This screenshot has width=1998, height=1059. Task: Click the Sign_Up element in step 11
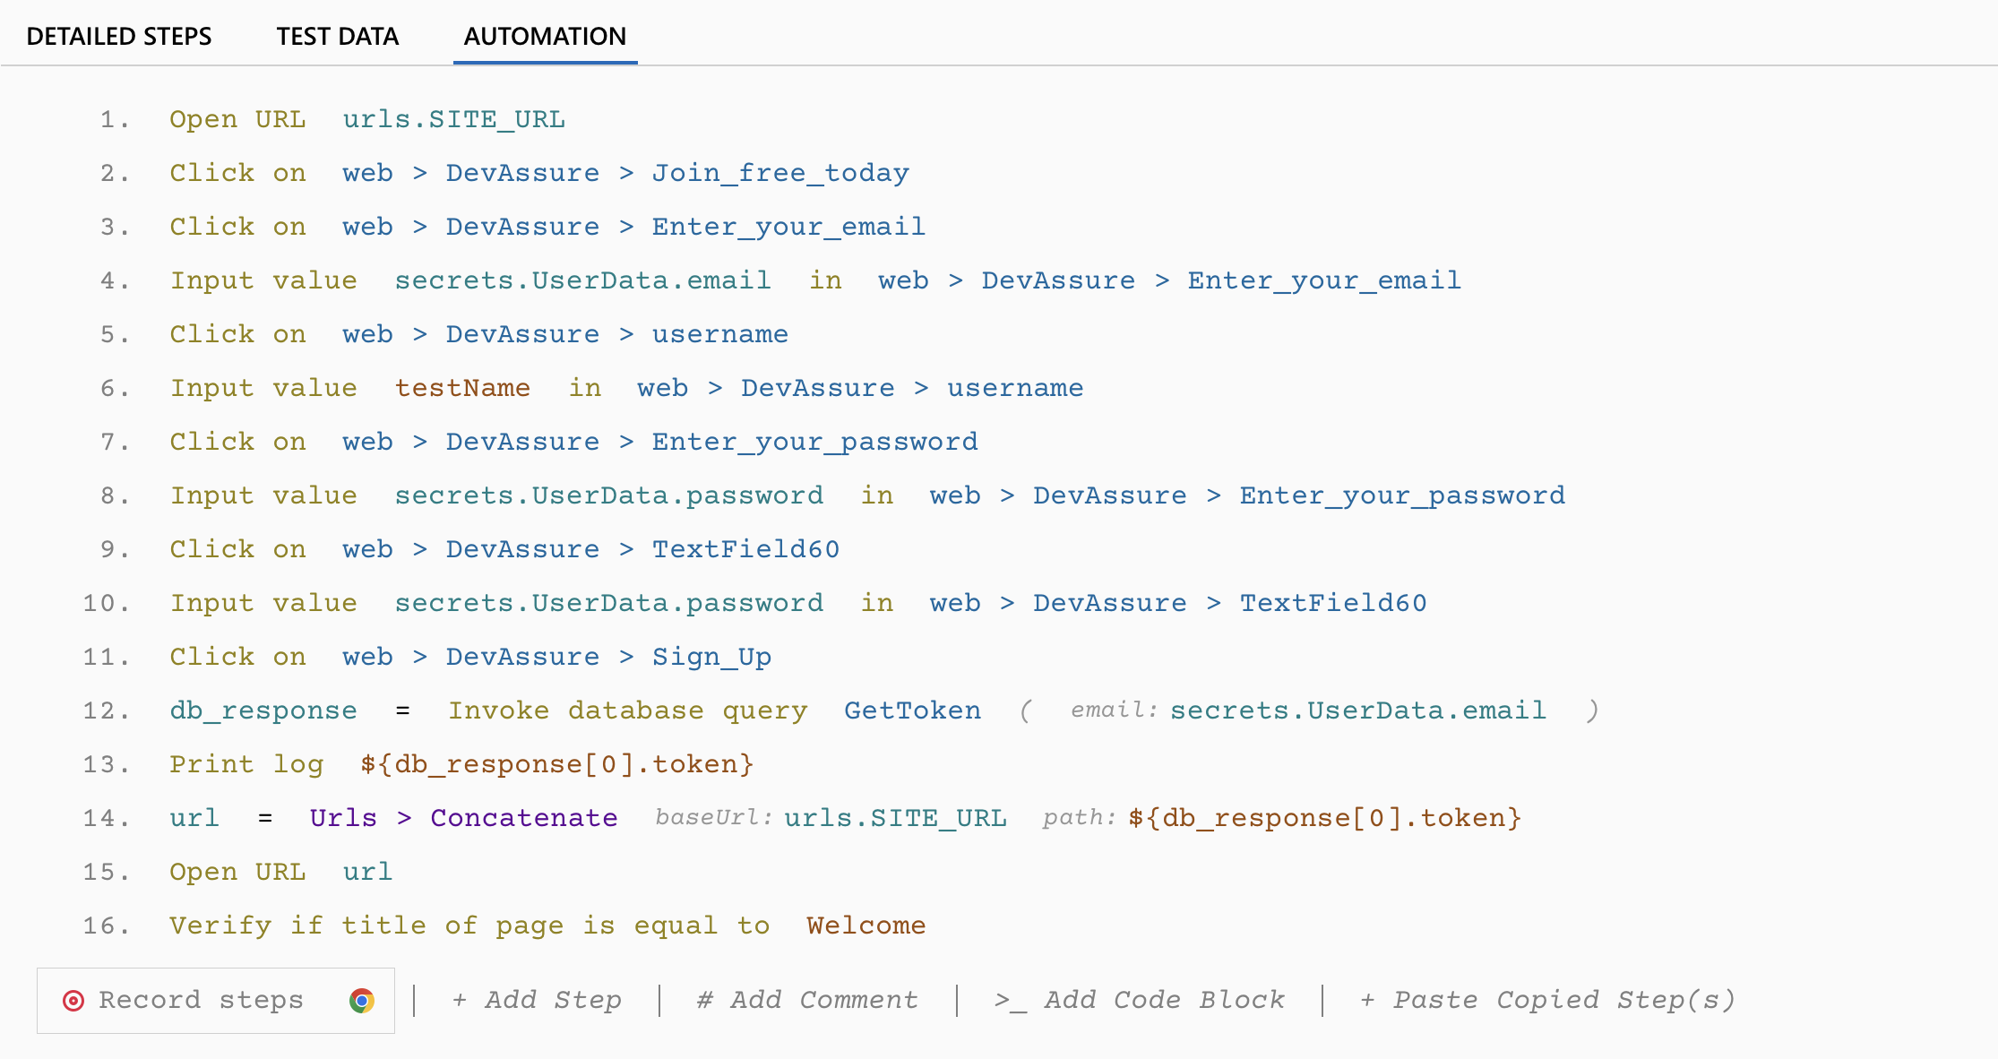click(710, 656)
